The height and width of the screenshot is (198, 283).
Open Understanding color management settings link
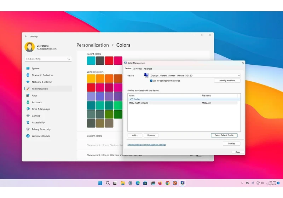coord(146,145)
